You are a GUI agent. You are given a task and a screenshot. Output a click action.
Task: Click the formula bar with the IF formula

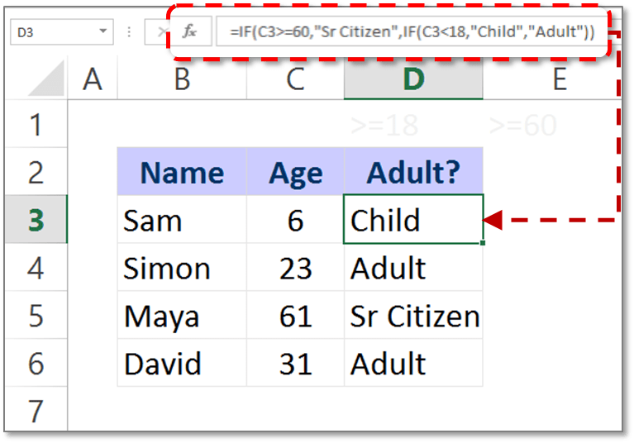tap(412, 31)
